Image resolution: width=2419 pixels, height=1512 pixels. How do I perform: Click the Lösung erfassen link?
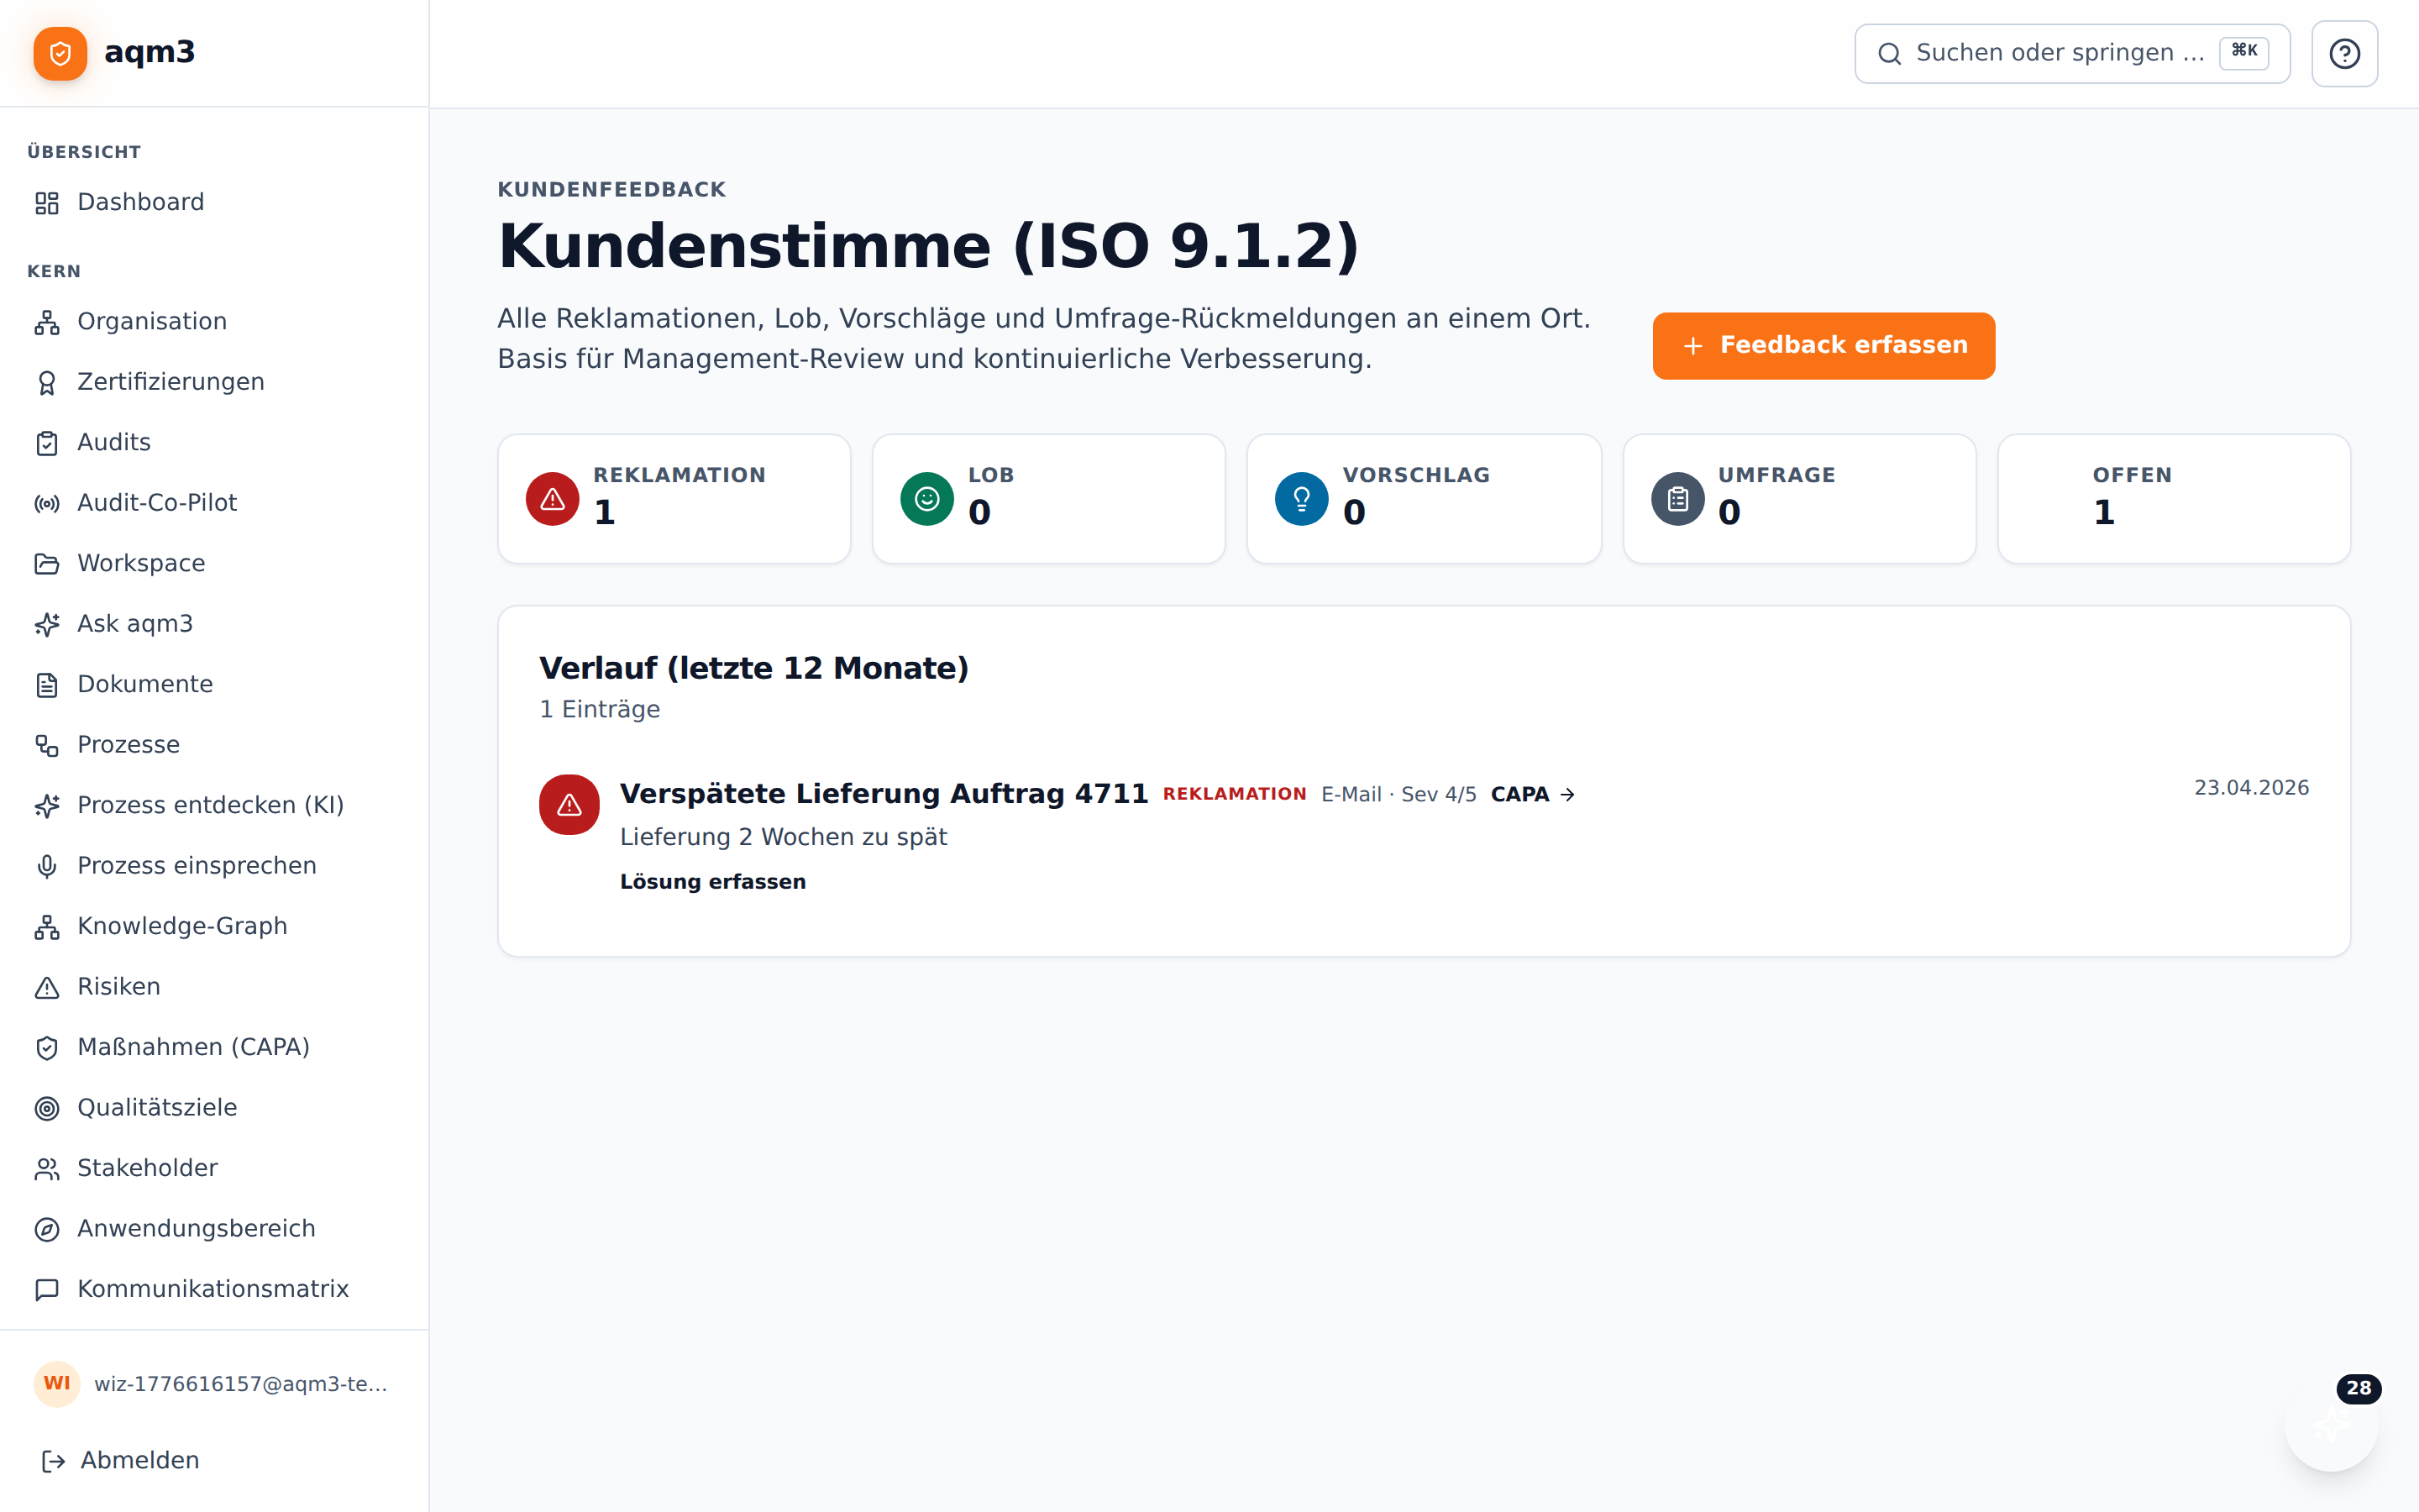[x=713, y=882]
